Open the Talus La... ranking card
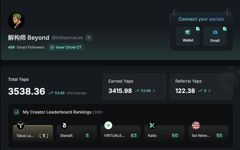Viewport: 240px width, 150px height. [x=33, y=134]
